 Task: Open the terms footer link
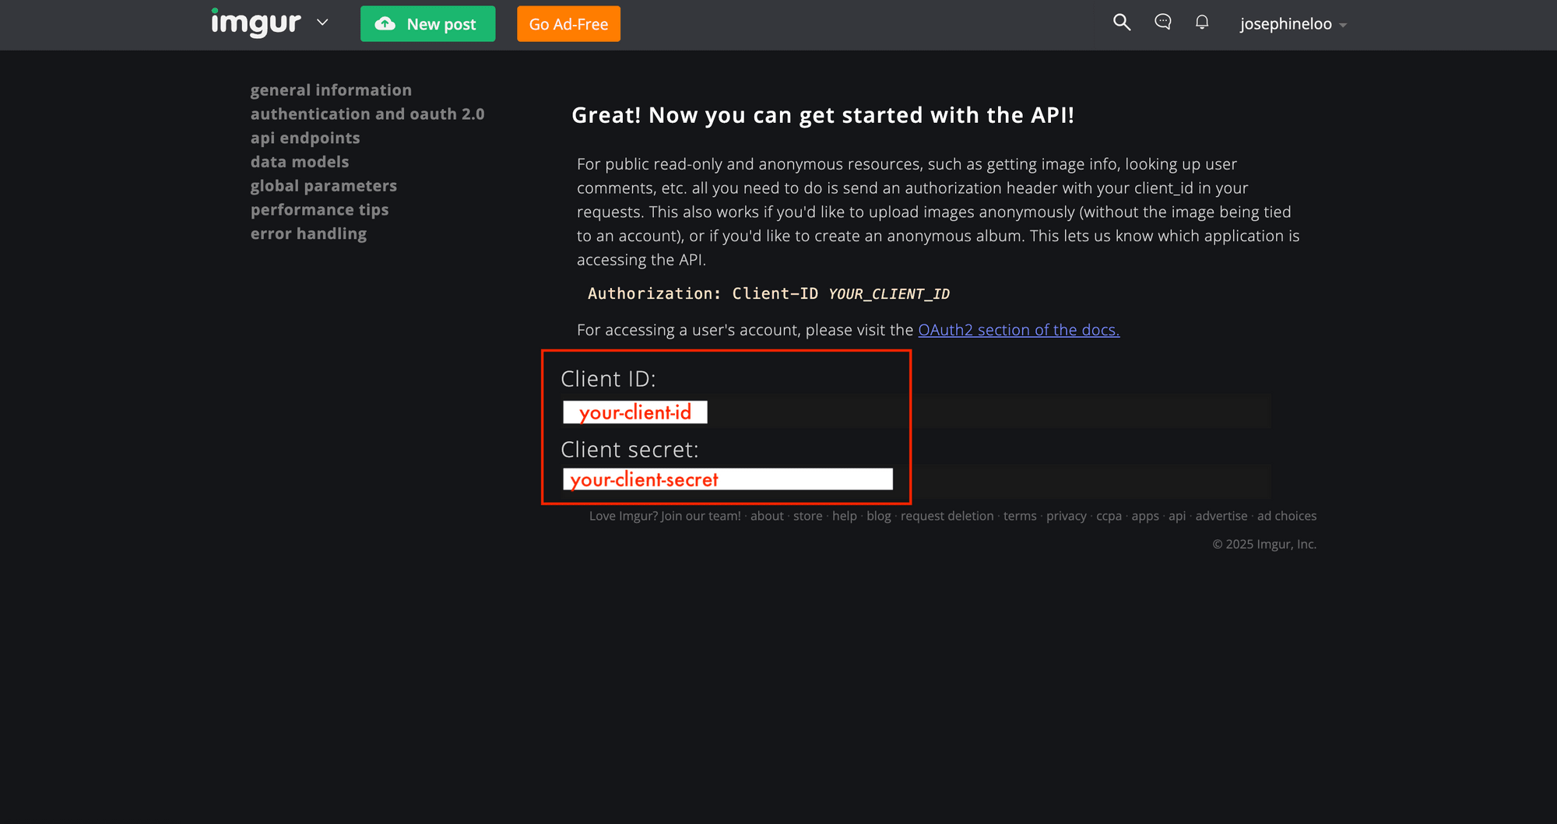point(1020,516)
